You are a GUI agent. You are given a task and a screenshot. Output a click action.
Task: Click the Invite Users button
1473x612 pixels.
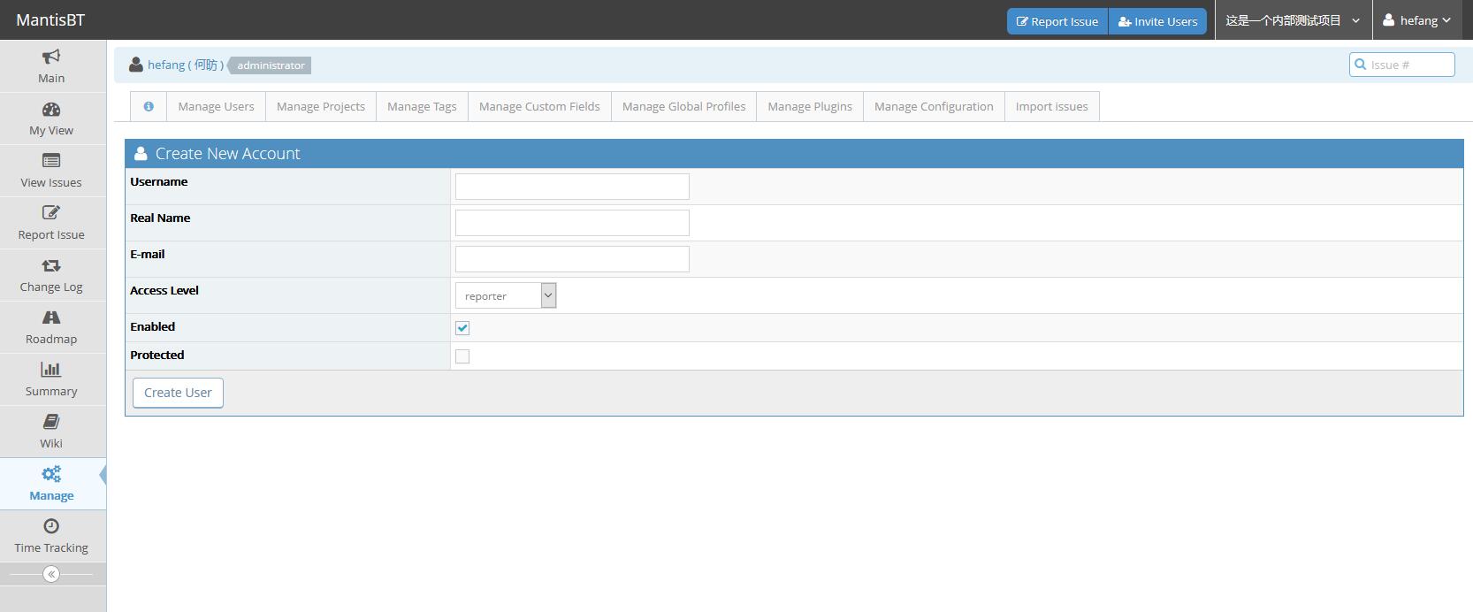pyautogui.click(x=1157, y=21)
